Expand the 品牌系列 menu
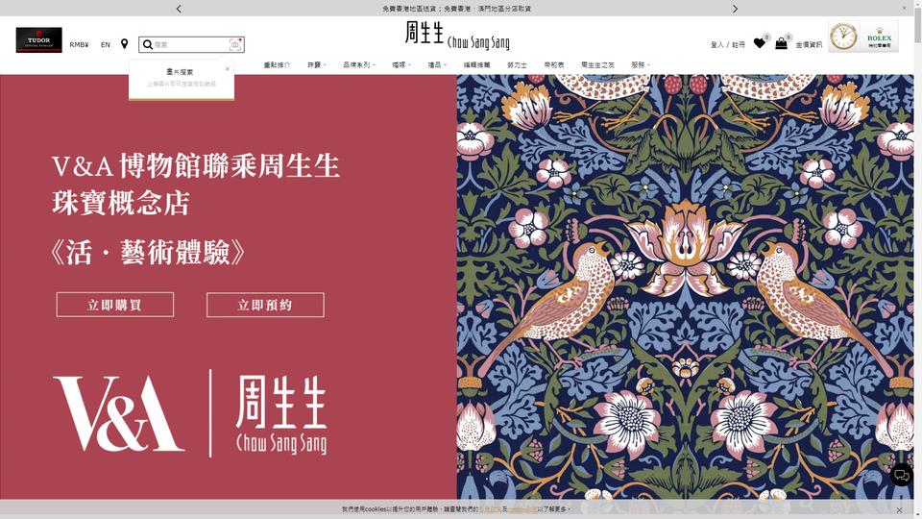Image resolution: width=922 pixels, height=519 pixels. 359,64
